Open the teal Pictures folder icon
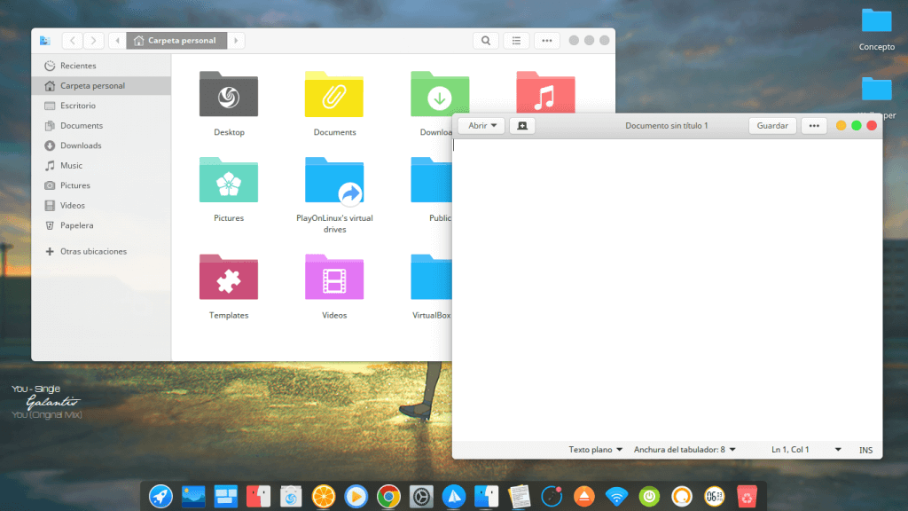908x511 pixels. click(x=229, y=180)
